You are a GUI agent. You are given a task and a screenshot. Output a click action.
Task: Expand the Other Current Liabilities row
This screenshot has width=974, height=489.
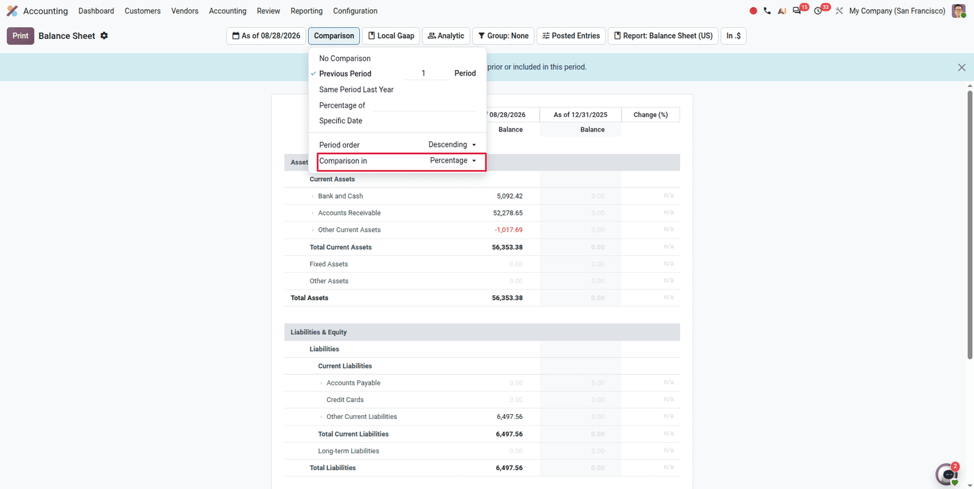pos(321,417)
